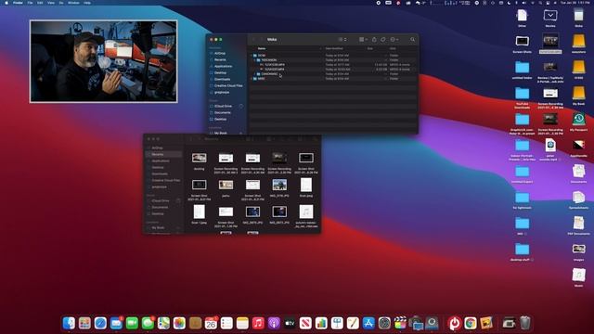This screenshot has height=334, width=594.
Task: Open Podcasts from the Dock
Action: pos(274,323)
